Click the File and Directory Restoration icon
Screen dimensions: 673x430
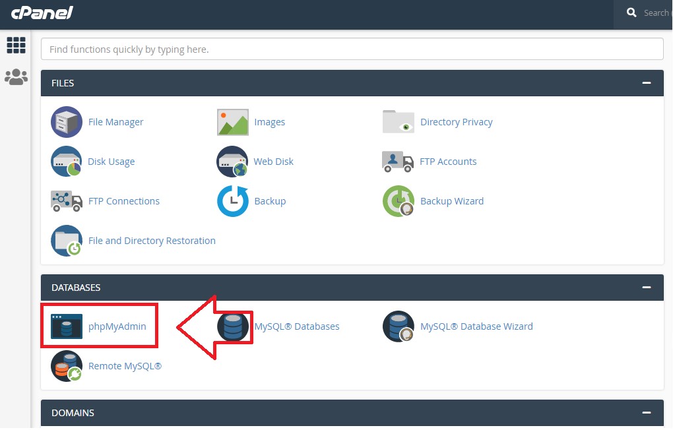tap(67, 241)
